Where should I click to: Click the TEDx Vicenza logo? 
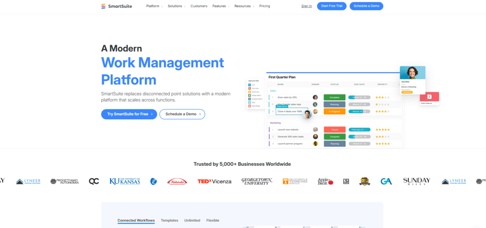click(214, 181)
